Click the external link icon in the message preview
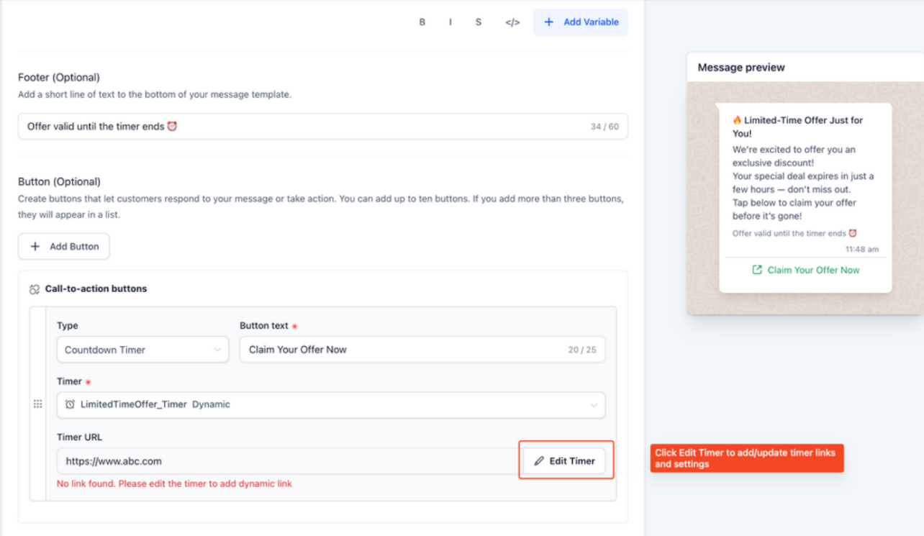Screen dimensions: 924x536 [x=757, y=271]
